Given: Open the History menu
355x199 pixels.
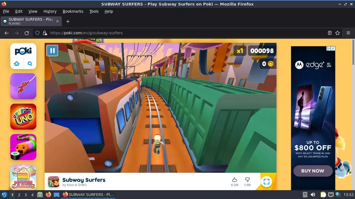Looking at the screenshot, I should (x=50, y=11).
